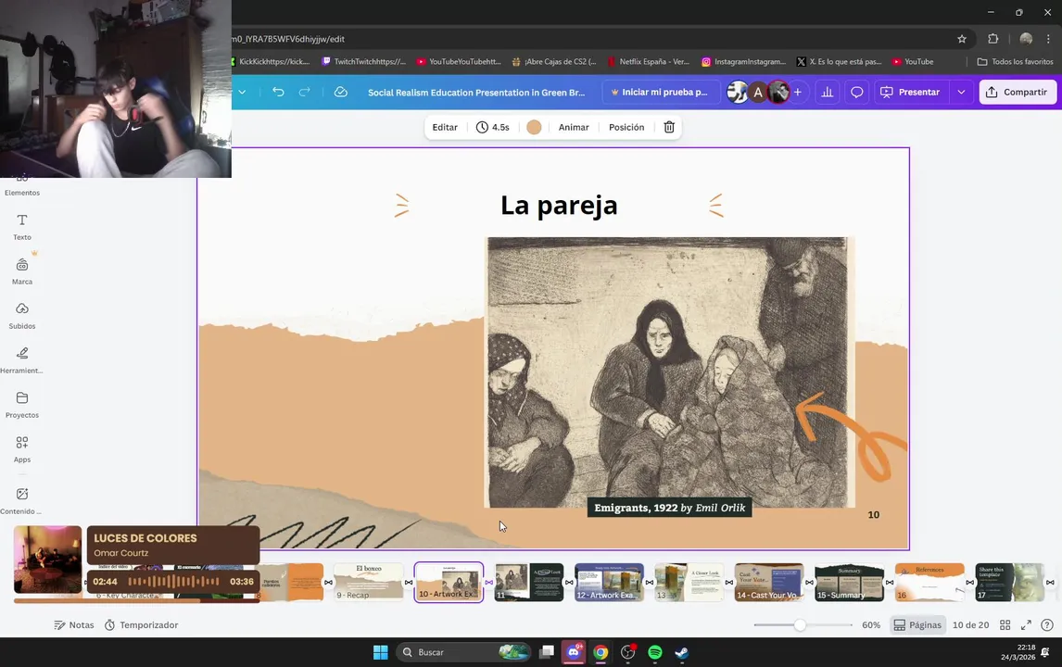Edit transition between slides 9 and 10
The image size is (1062, 667).
(x=409, y=583)
